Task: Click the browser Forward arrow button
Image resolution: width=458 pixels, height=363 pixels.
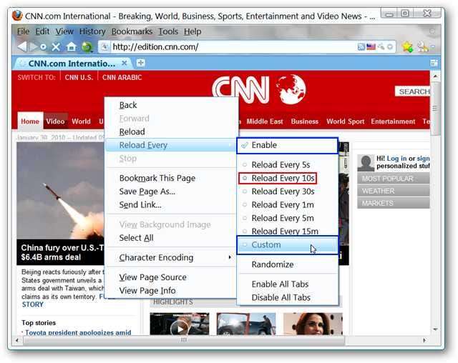Action: [x=34, y=46]
